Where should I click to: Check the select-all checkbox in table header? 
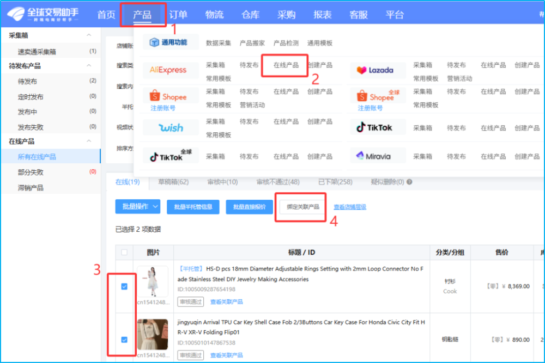(x=124, y=252)
